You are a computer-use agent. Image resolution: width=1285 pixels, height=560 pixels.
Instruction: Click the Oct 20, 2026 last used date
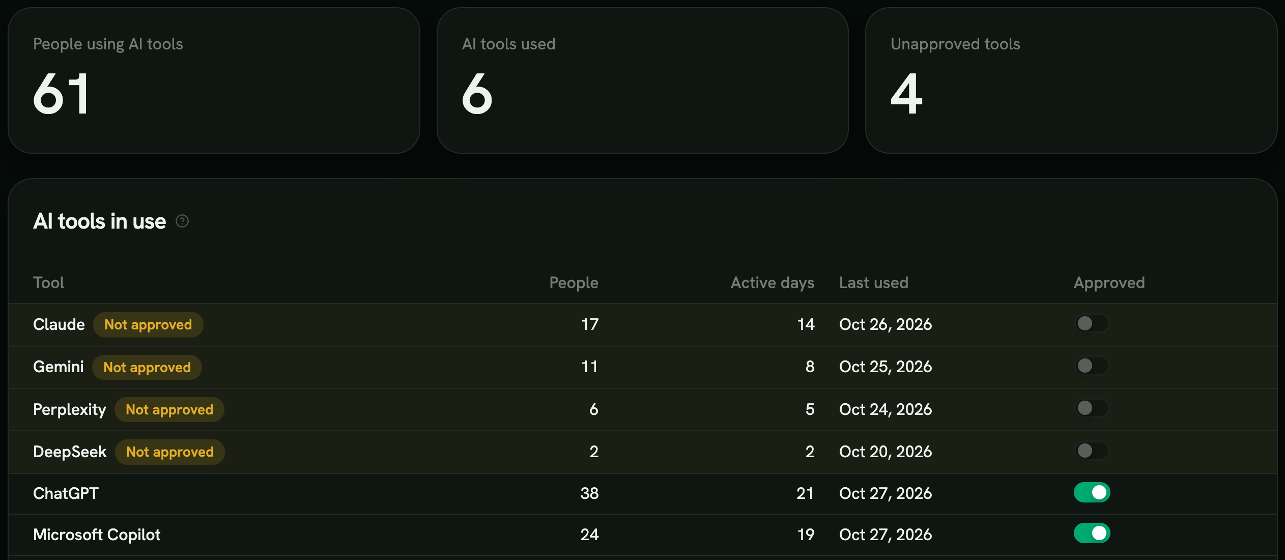tap(886, 452)
